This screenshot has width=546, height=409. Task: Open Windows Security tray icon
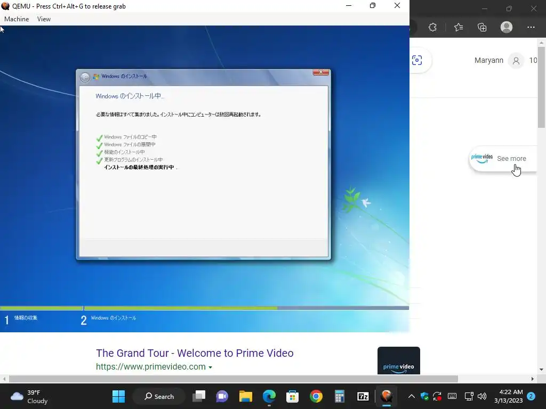[x=424, y=396]
